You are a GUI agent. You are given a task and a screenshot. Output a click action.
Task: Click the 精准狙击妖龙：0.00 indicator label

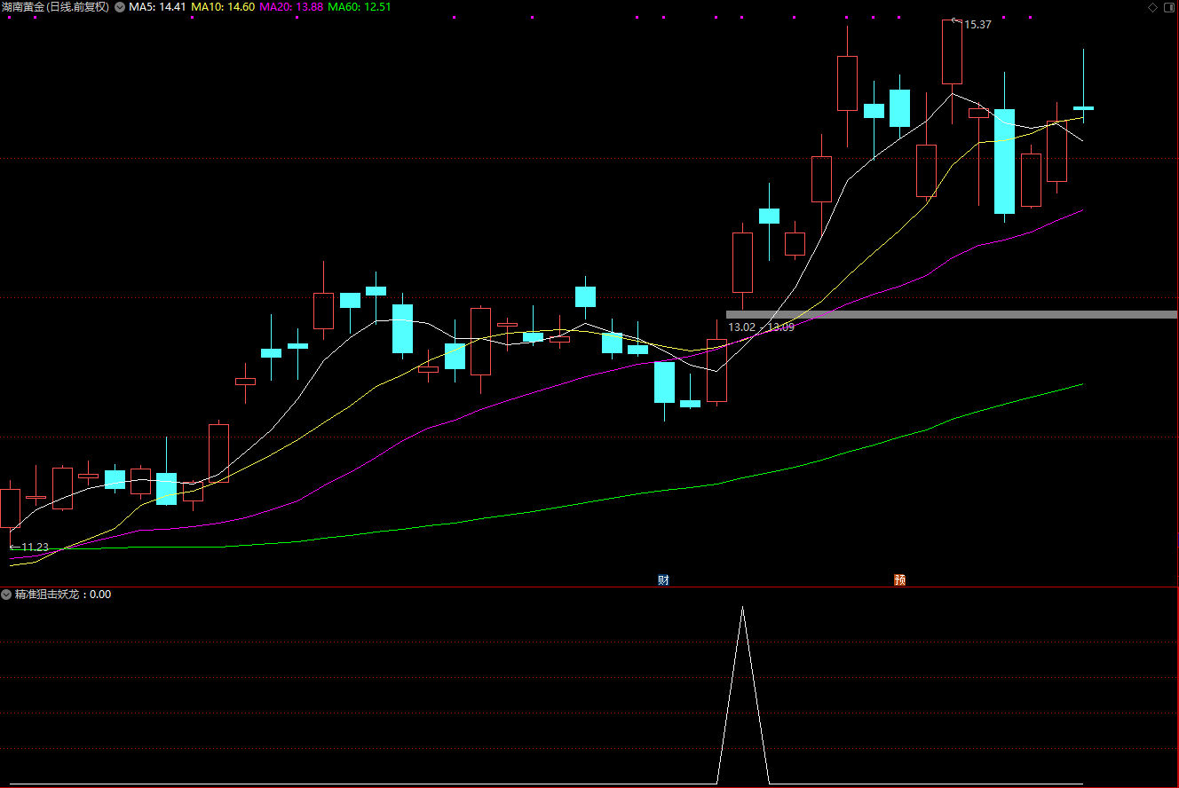click(62, 595)
